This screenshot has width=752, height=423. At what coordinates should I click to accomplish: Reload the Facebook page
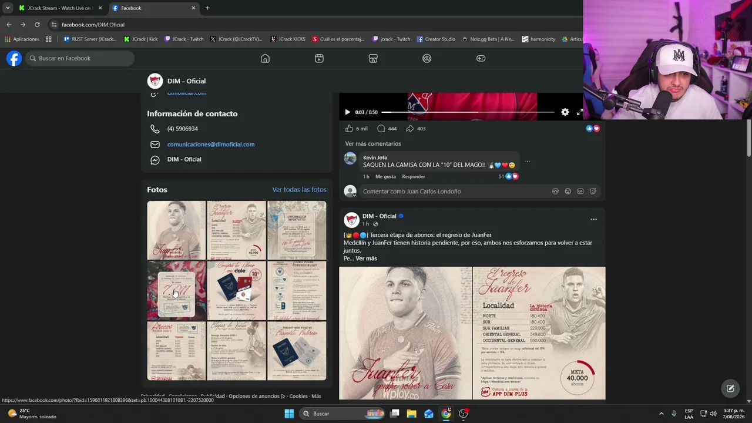click(37, 25)
